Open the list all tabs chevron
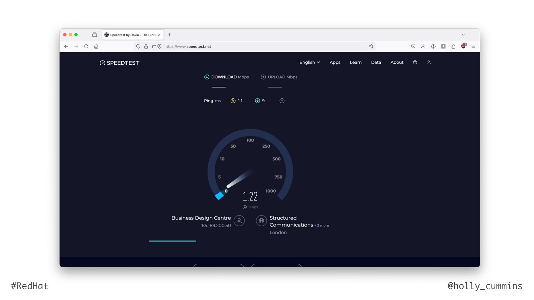Screen dimensions: 534x300 point(463,35)
